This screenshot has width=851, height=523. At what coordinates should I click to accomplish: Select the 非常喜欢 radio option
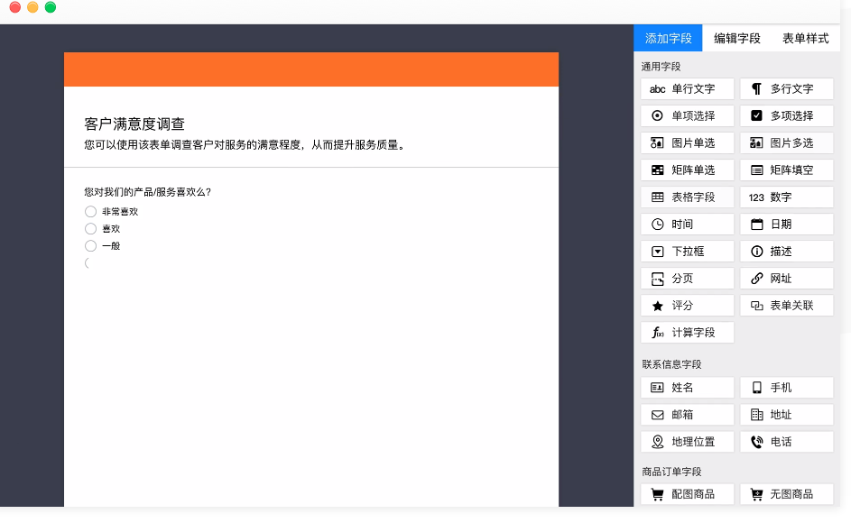tap(90, 212)
